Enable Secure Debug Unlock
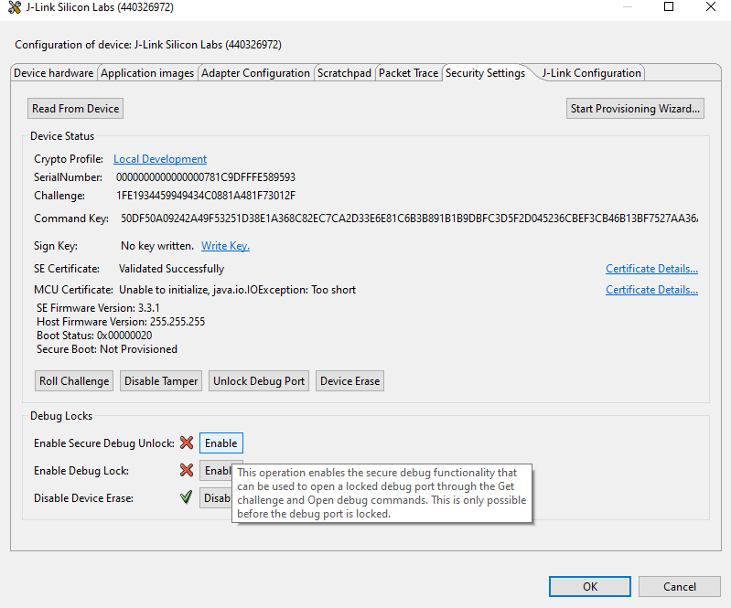This screenshot has width=731, height=608. click(x=221, y=443)
